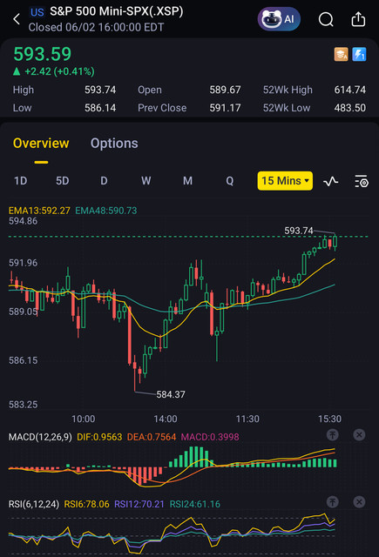The image size is (379, 557).
Task: Tap the Closed 06/02 16:00:00 EDT status
Action: click(x=96, y=27)
